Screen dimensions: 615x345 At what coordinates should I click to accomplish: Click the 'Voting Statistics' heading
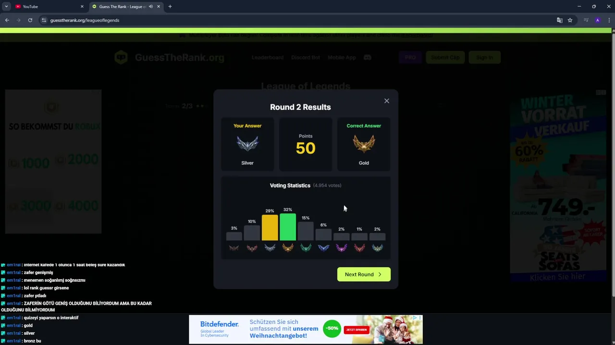point(290,185)
